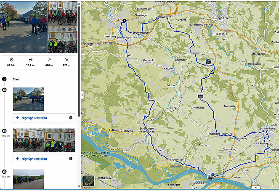Image resolution: width=279 pixels, height=191 pixels.
Task: Click help icon in first Highlight erstellen row
Action: pyautogui.click(x=70, y=118)
